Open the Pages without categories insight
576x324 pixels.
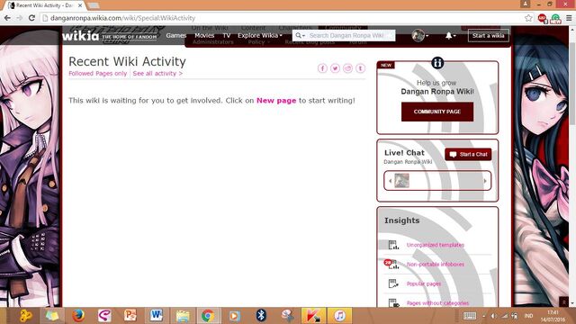point(437,303)
